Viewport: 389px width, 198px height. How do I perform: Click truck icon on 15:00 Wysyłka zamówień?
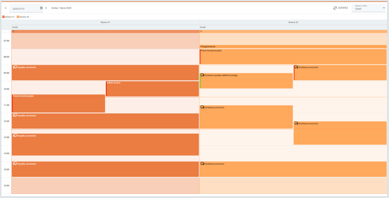coord(15,164)
